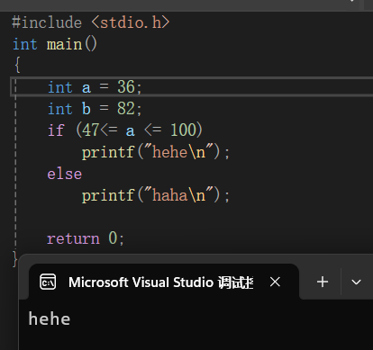Click the #include <stdio.h> line
This screenshot has width=373, height=350.
coord(91,22)
